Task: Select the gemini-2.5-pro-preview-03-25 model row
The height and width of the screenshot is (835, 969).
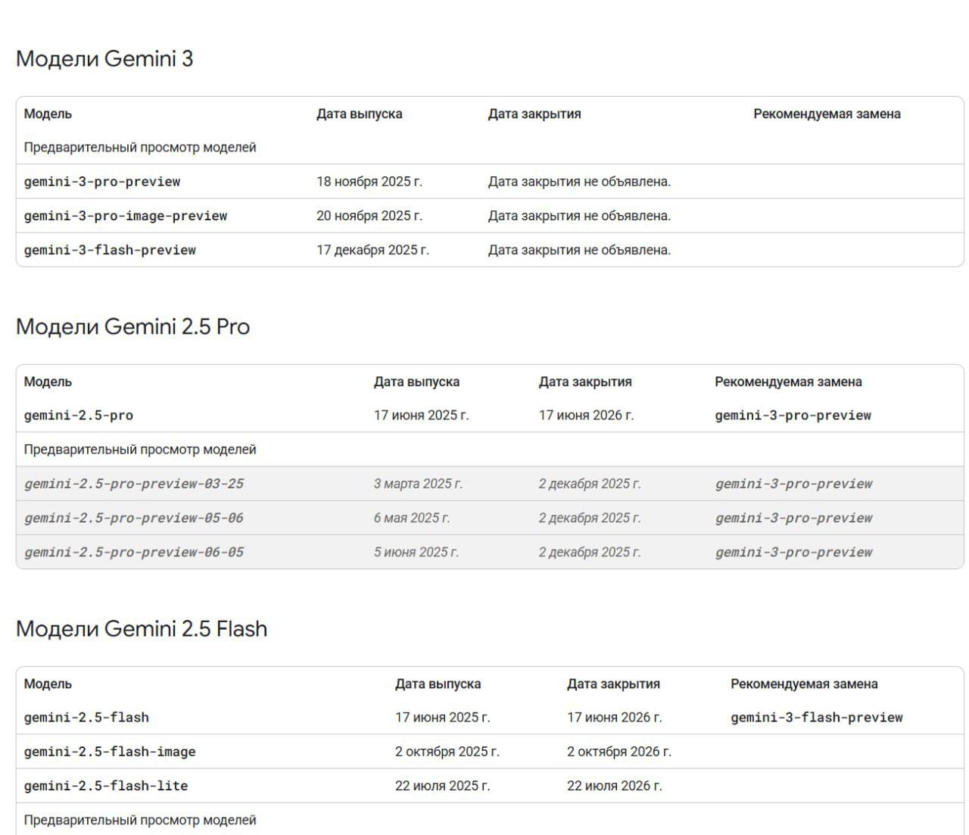Action: click(x=134, y=484)
